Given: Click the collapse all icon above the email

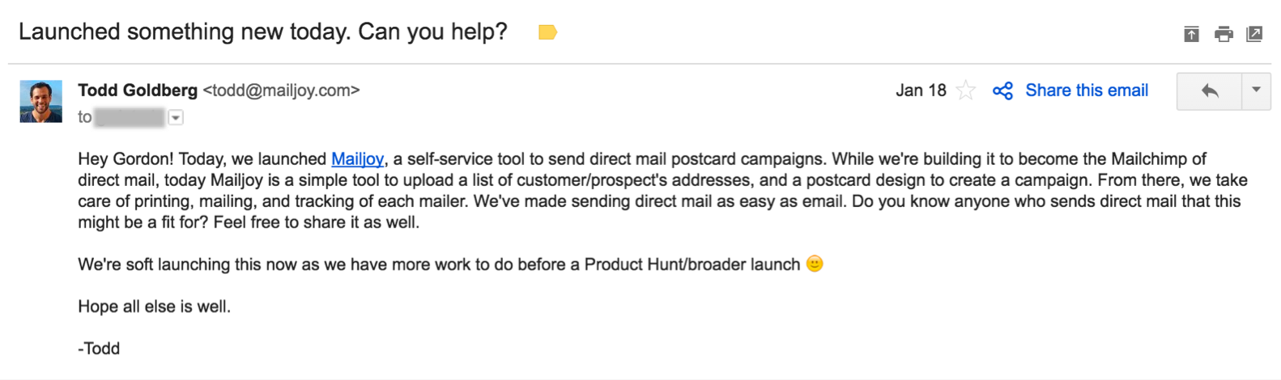Looking at the screenshot, I should [x=1191, y=34].
